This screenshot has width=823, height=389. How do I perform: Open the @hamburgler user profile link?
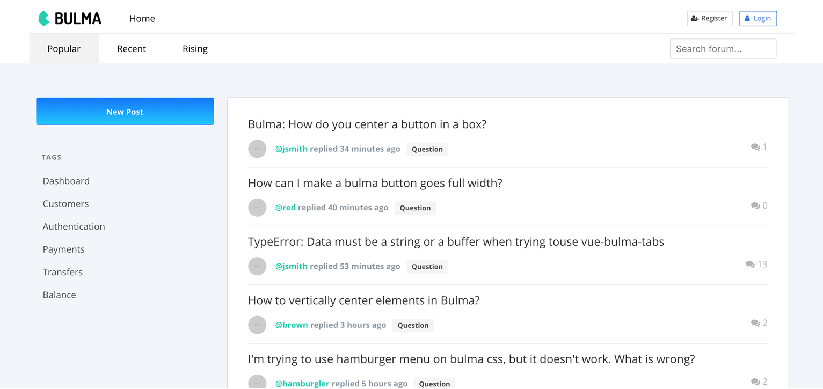[302, 383]
